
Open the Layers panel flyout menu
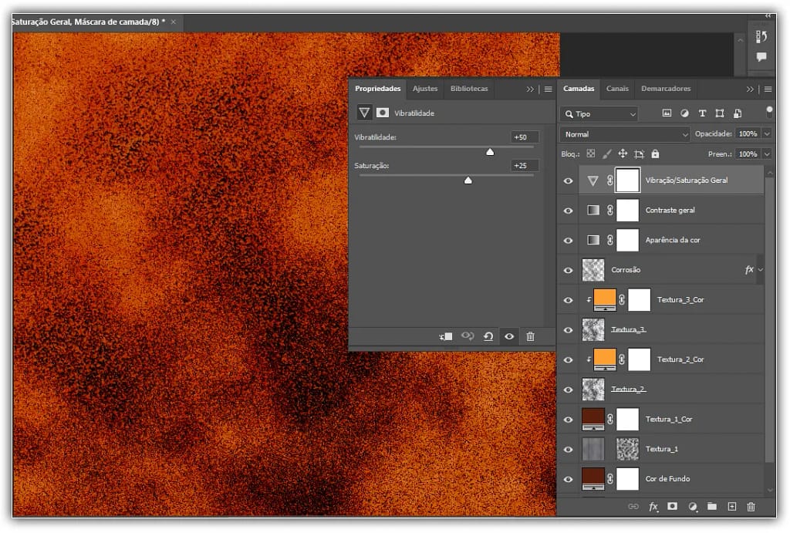click(768, 89)
